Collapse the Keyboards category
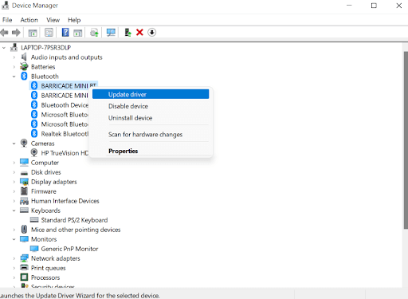This screenshot has width=408, height=299. (x=14, y=210)
